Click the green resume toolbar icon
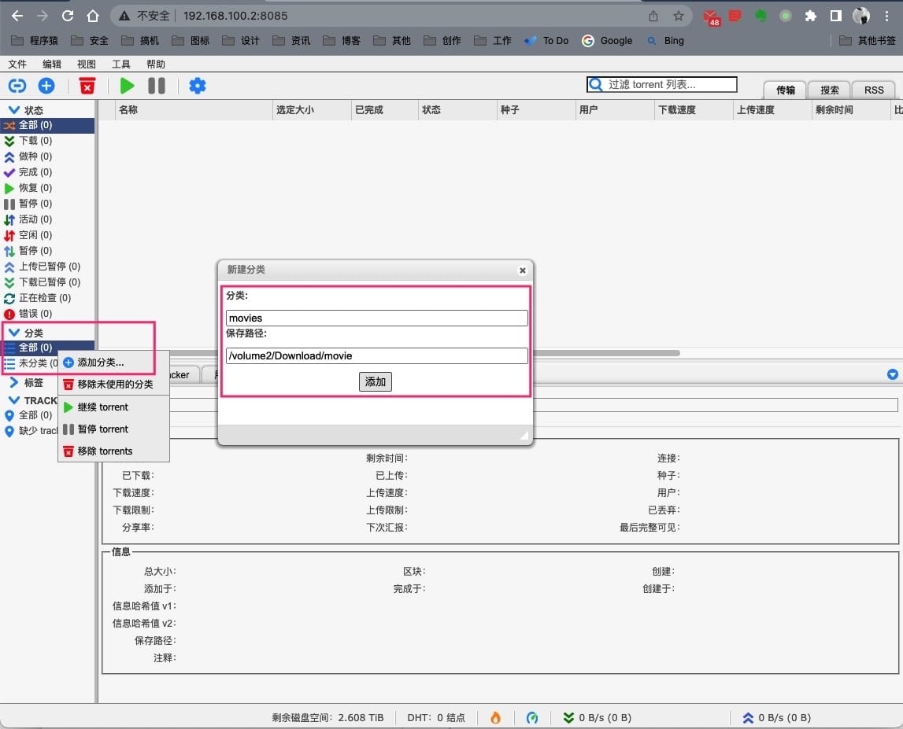The image size is (903, 729). [x=127, y=87]
